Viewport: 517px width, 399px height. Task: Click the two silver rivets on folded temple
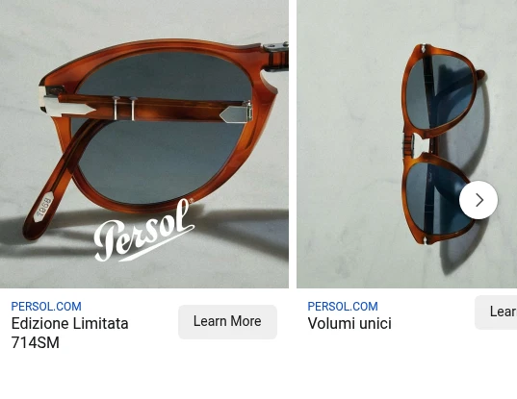pyautogui.click(x=124, y=108)
